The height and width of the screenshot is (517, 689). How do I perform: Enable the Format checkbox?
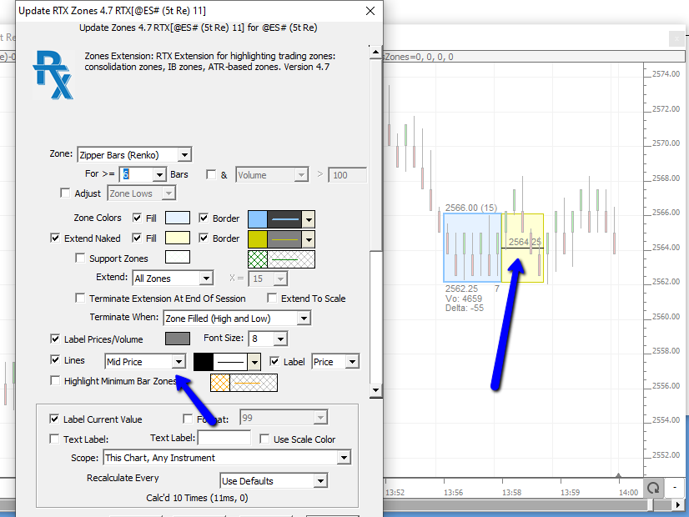coord(188,419)
